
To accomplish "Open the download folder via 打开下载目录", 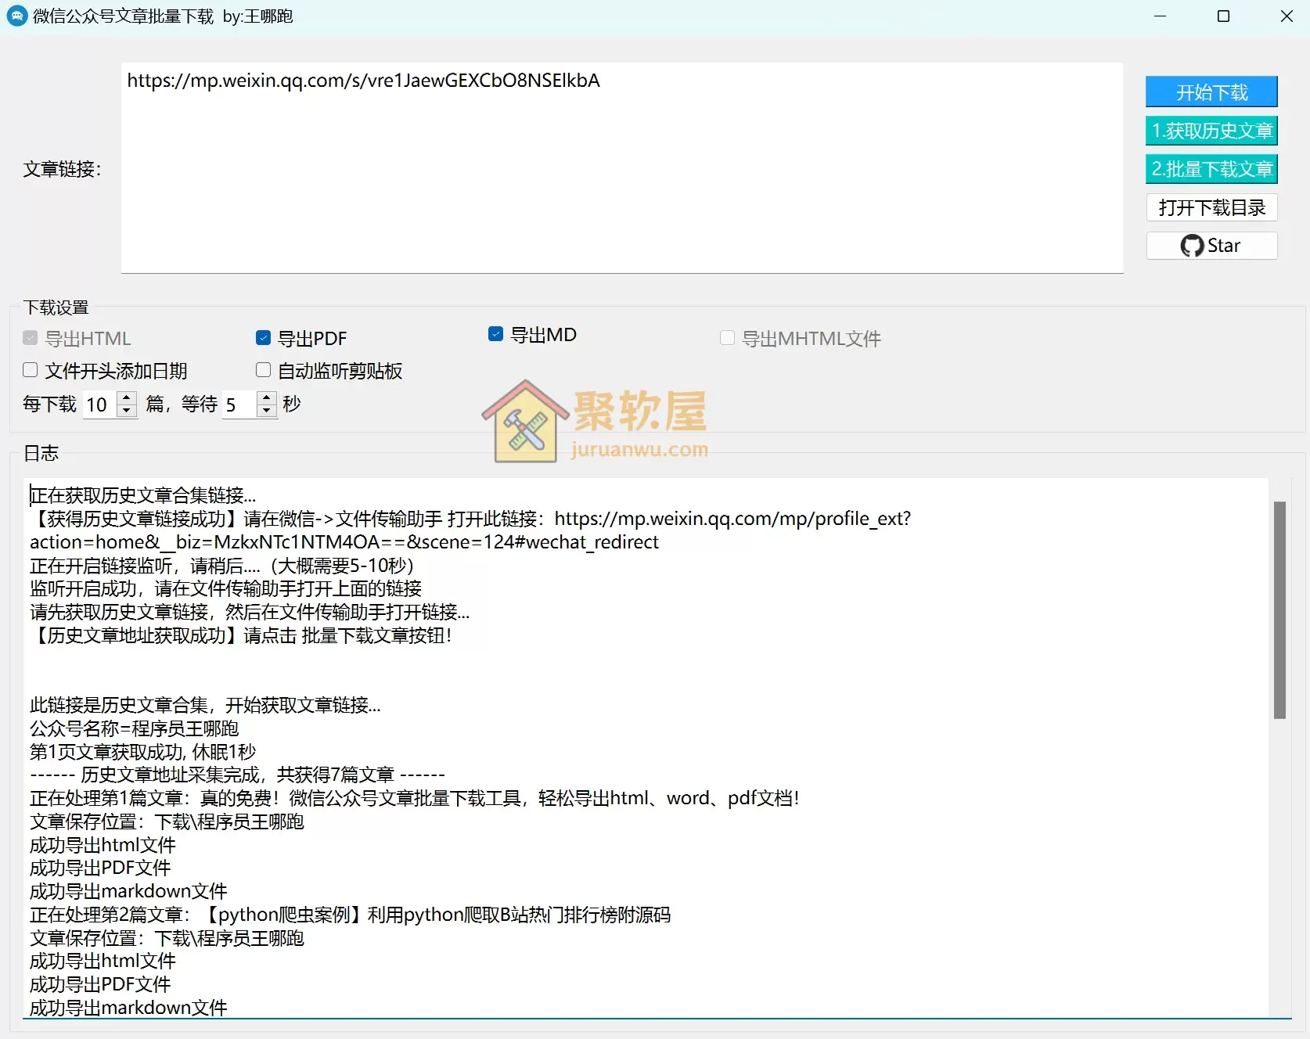I will (x=1211, y=207).
